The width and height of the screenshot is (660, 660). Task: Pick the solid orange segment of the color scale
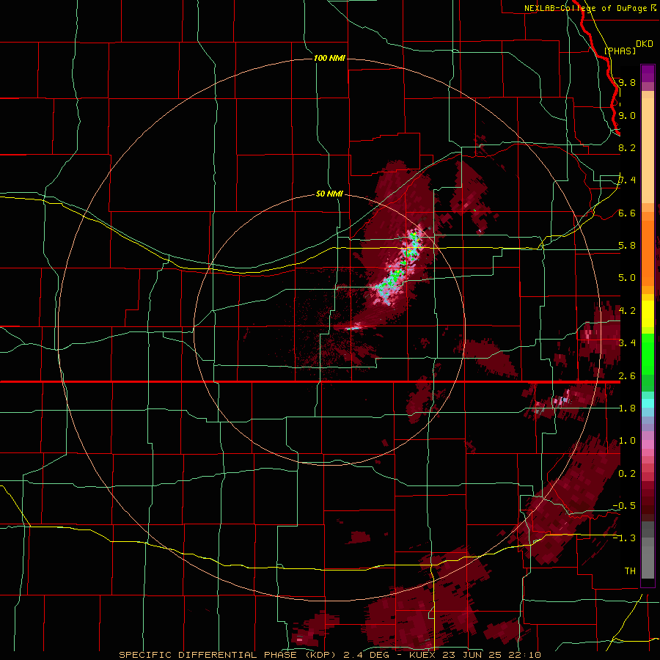point(648,252)
